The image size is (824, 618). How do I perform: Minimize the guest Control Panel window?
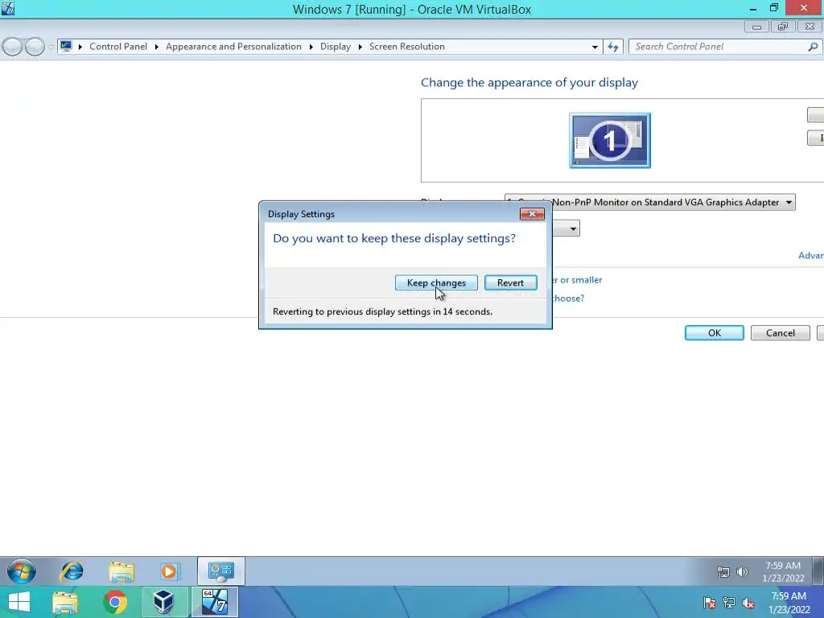tap(756, 27)
